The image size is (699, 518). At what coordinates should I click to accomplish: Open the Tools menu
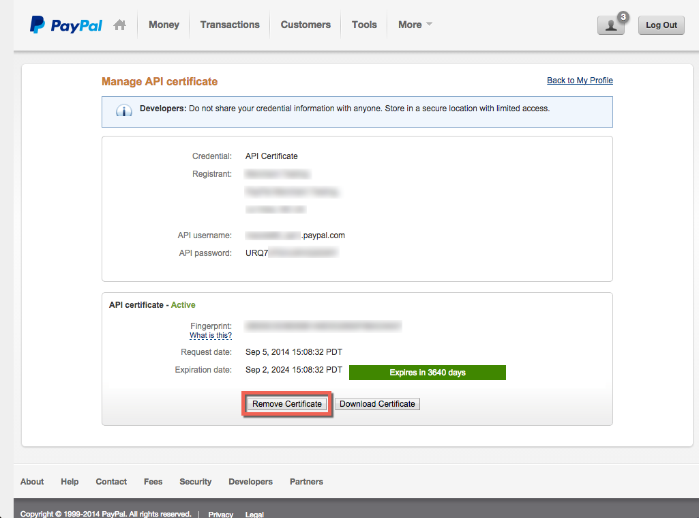pyautogui.click(x=364, y=25)
